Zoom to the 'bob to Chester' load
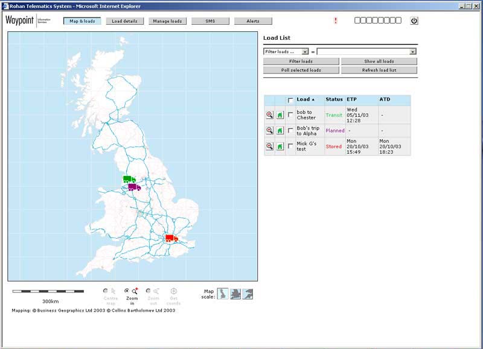 269,115
